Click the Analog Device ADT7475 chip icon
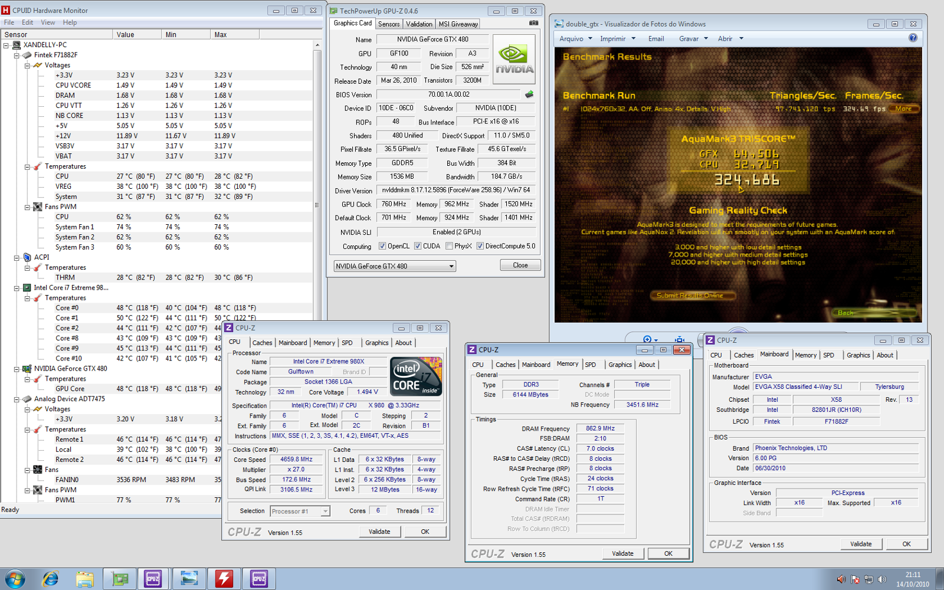The width and height of the screenshot is (944, 590). pos(27,399)
